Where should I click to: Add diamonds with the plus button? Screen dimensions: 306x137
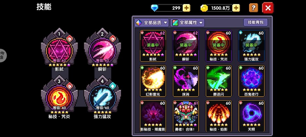tap(186, 8)
